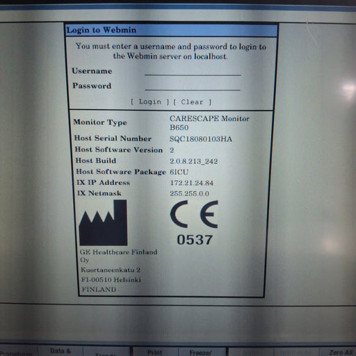Click the Username input field

point(193,72)
